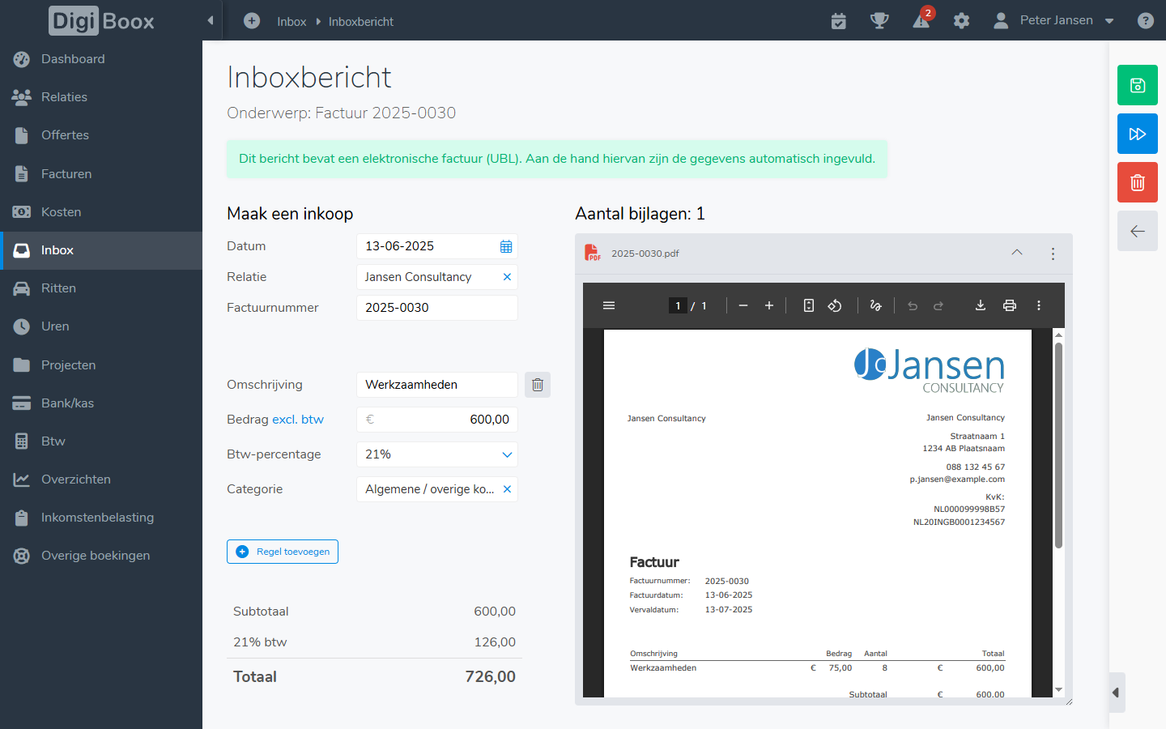Click the Datum input field
This screenshot has height=729, width=1166.
pos(437,246)
